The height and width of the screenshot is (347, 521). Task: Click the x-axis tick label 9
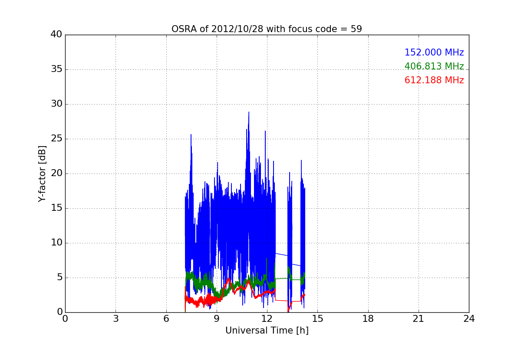pyautogui.click(x=217, y=319)
